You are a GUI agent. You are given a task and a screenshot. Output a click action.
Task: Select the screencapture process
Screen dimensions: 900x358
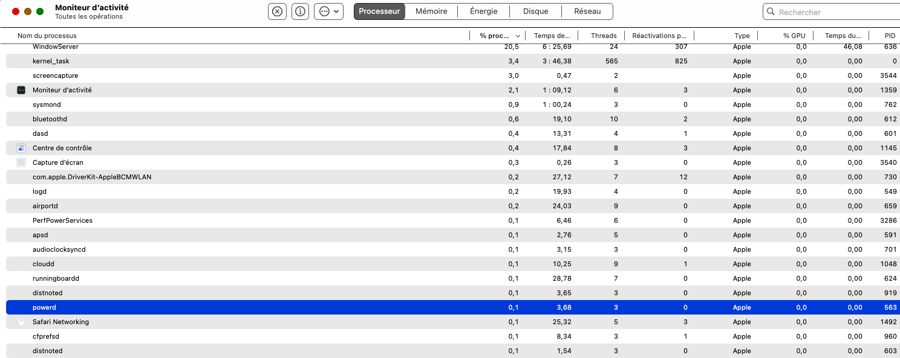coord(452,75)
